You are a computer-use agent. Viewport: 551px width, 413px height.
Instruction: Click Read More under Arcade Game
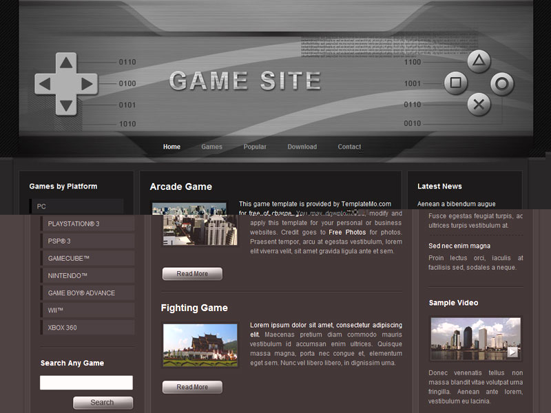[x=192, y=274]
